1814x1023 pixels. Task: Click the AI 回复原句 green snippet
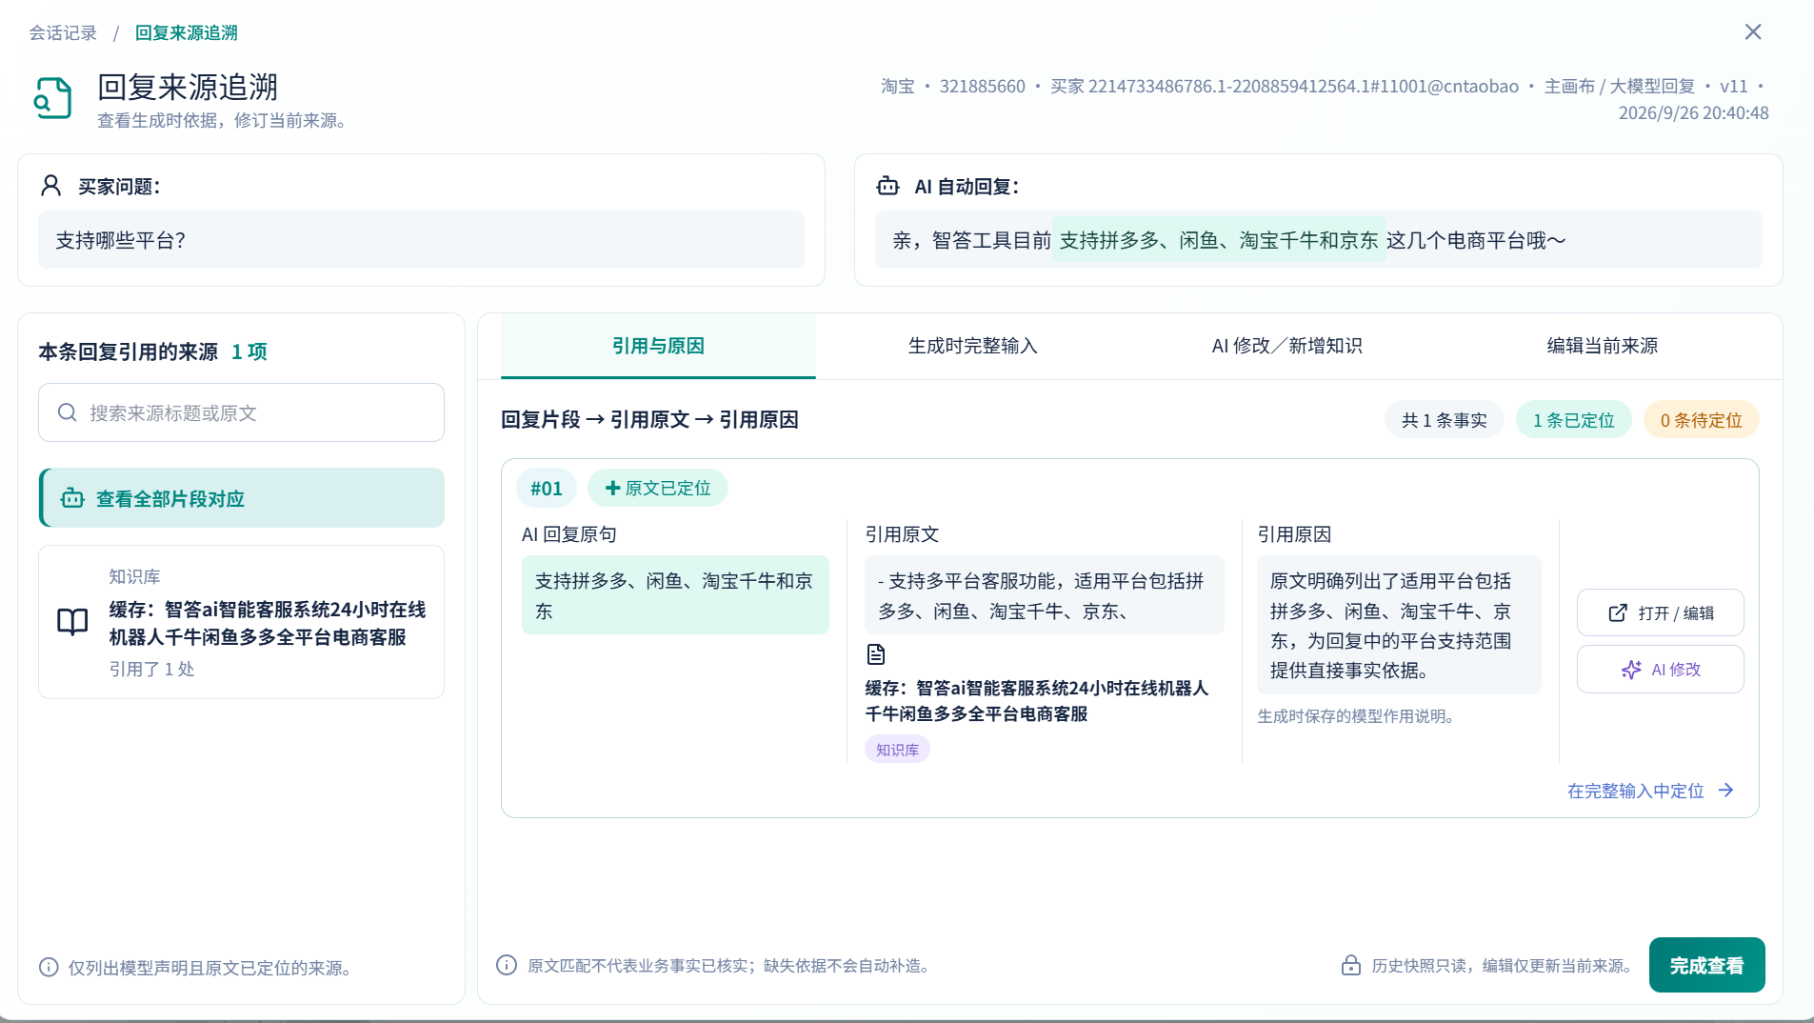point(675,595)
